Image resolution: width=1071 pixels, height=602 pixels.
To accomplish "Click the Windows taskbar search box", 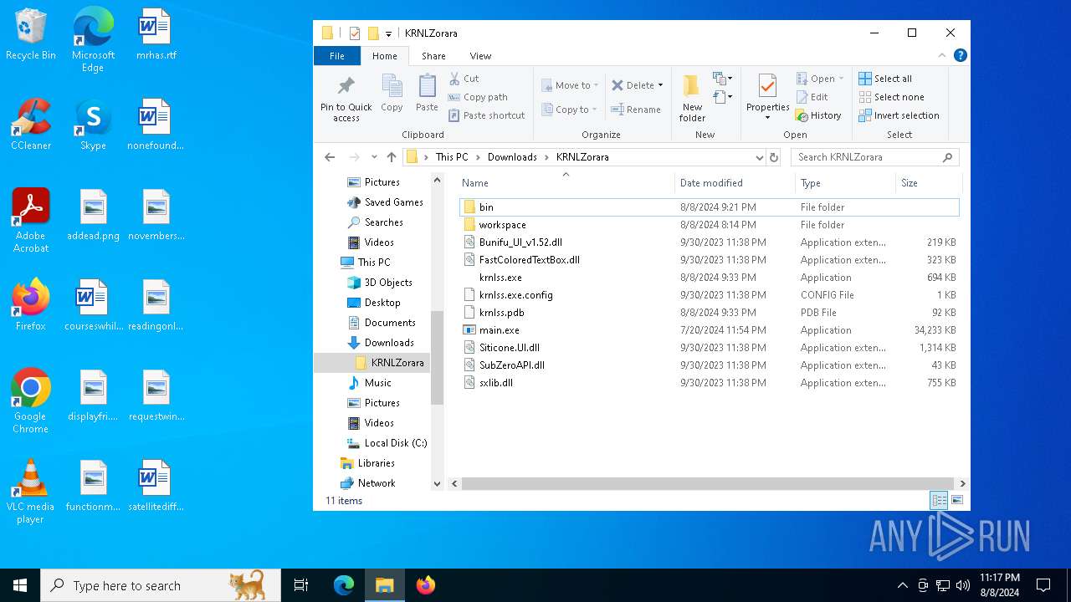I will click(161, 585).
